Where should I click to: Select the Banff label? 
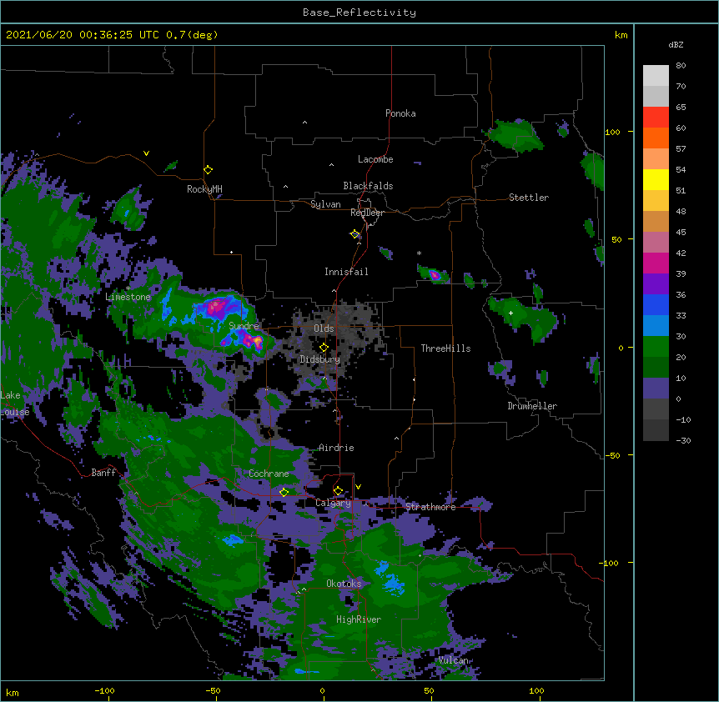103,473
